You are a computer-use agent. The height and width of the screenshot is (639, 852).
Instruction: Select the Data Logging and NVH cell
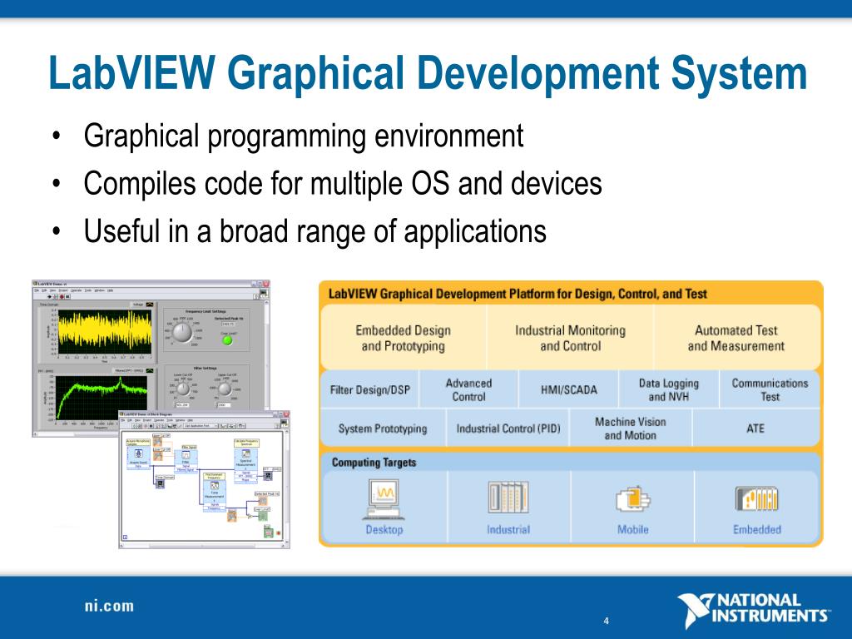point(668,389)
